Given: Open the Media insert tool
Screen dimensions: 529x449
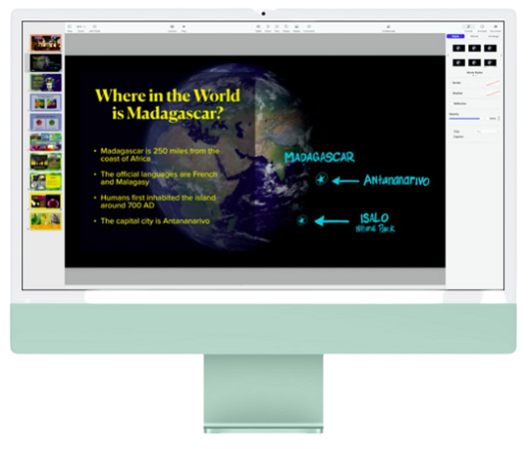Looking at the screenshot, I should coord(296,28).
